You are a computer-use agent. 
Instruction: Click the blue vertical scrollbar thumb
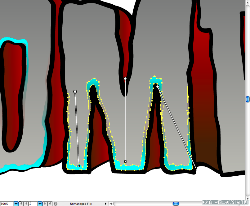(x=248, y=99)
